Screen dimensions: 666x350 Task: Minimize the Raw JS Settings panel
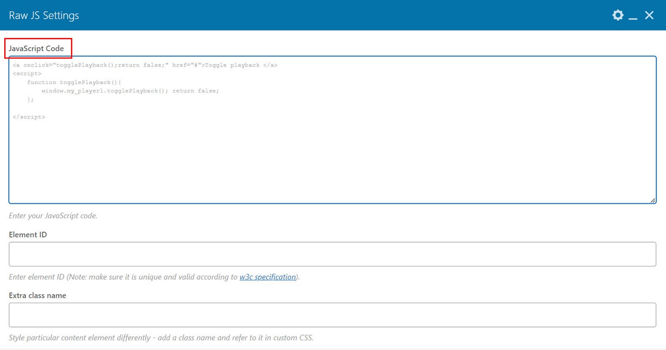tap(633, 16)
